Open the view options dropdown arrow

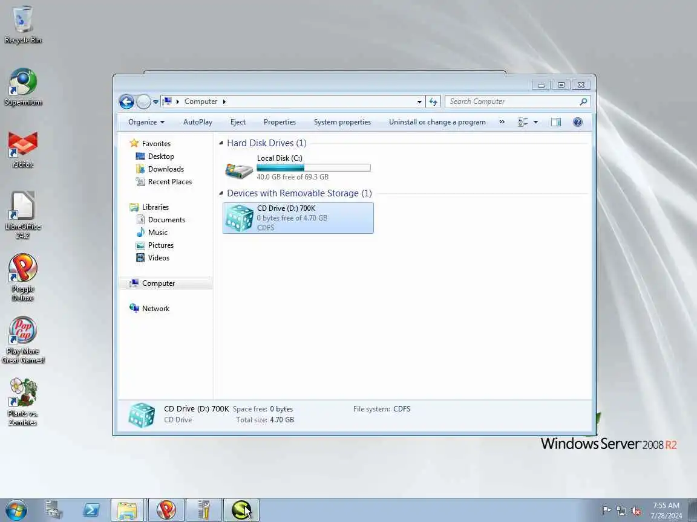pyautogui.click(x=535, y=122)
